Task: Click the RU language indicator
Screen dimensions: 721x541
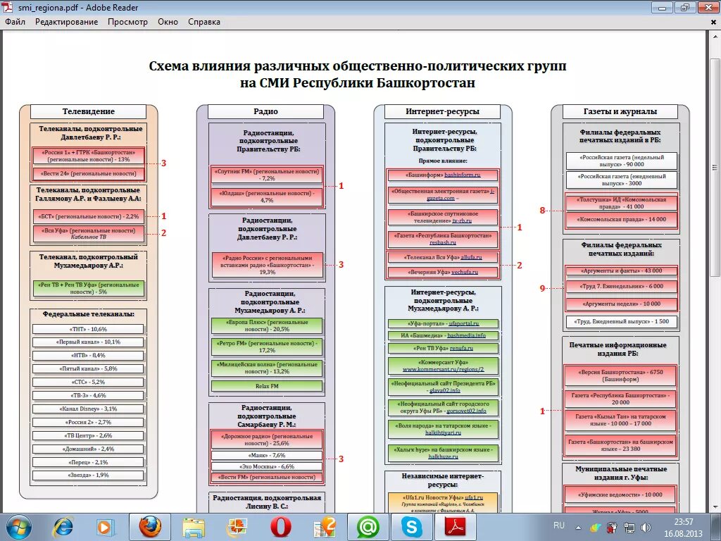Action: 558,526
